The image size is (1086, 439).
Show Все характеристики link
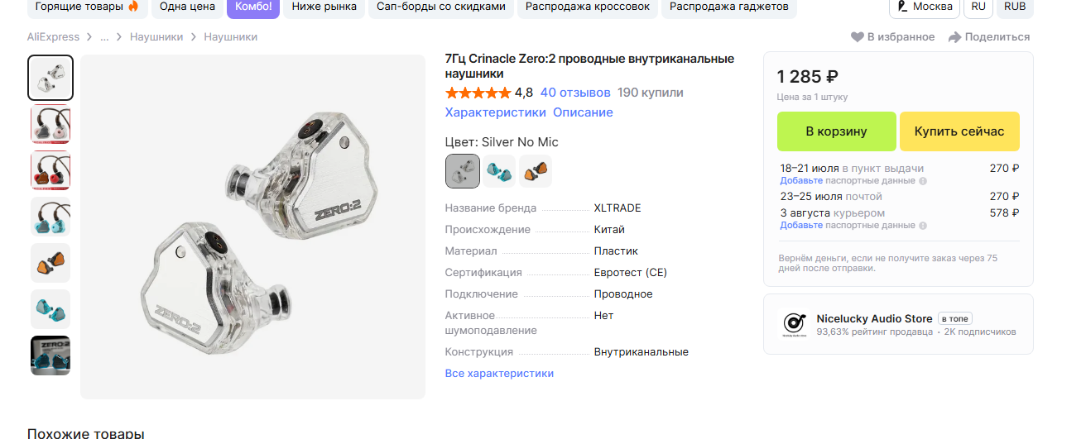(499, 374)
